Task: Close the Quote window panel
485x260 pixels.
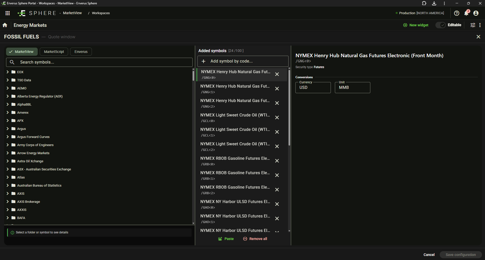Action: [x=478, y=37]
